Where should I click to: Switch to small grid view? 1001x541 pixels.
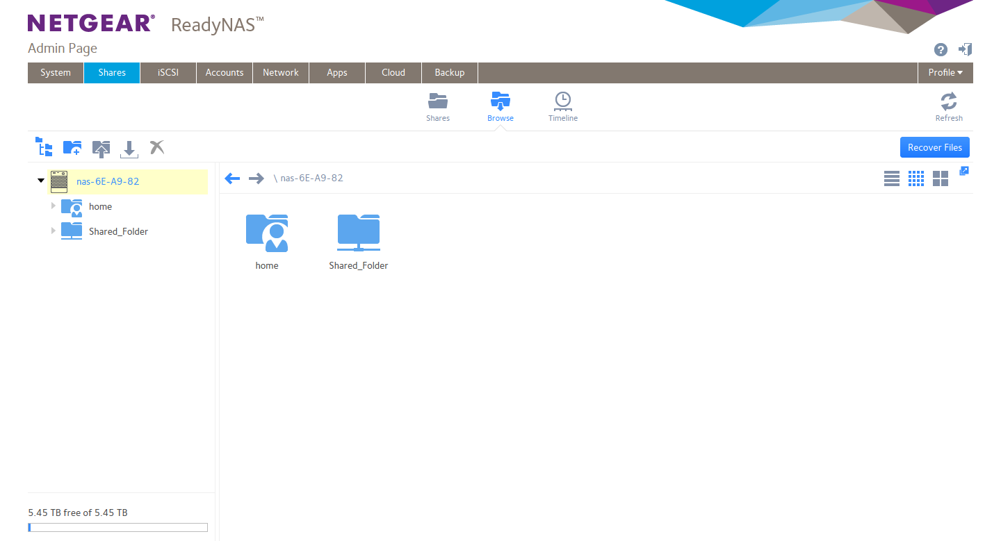coord(916,178)
